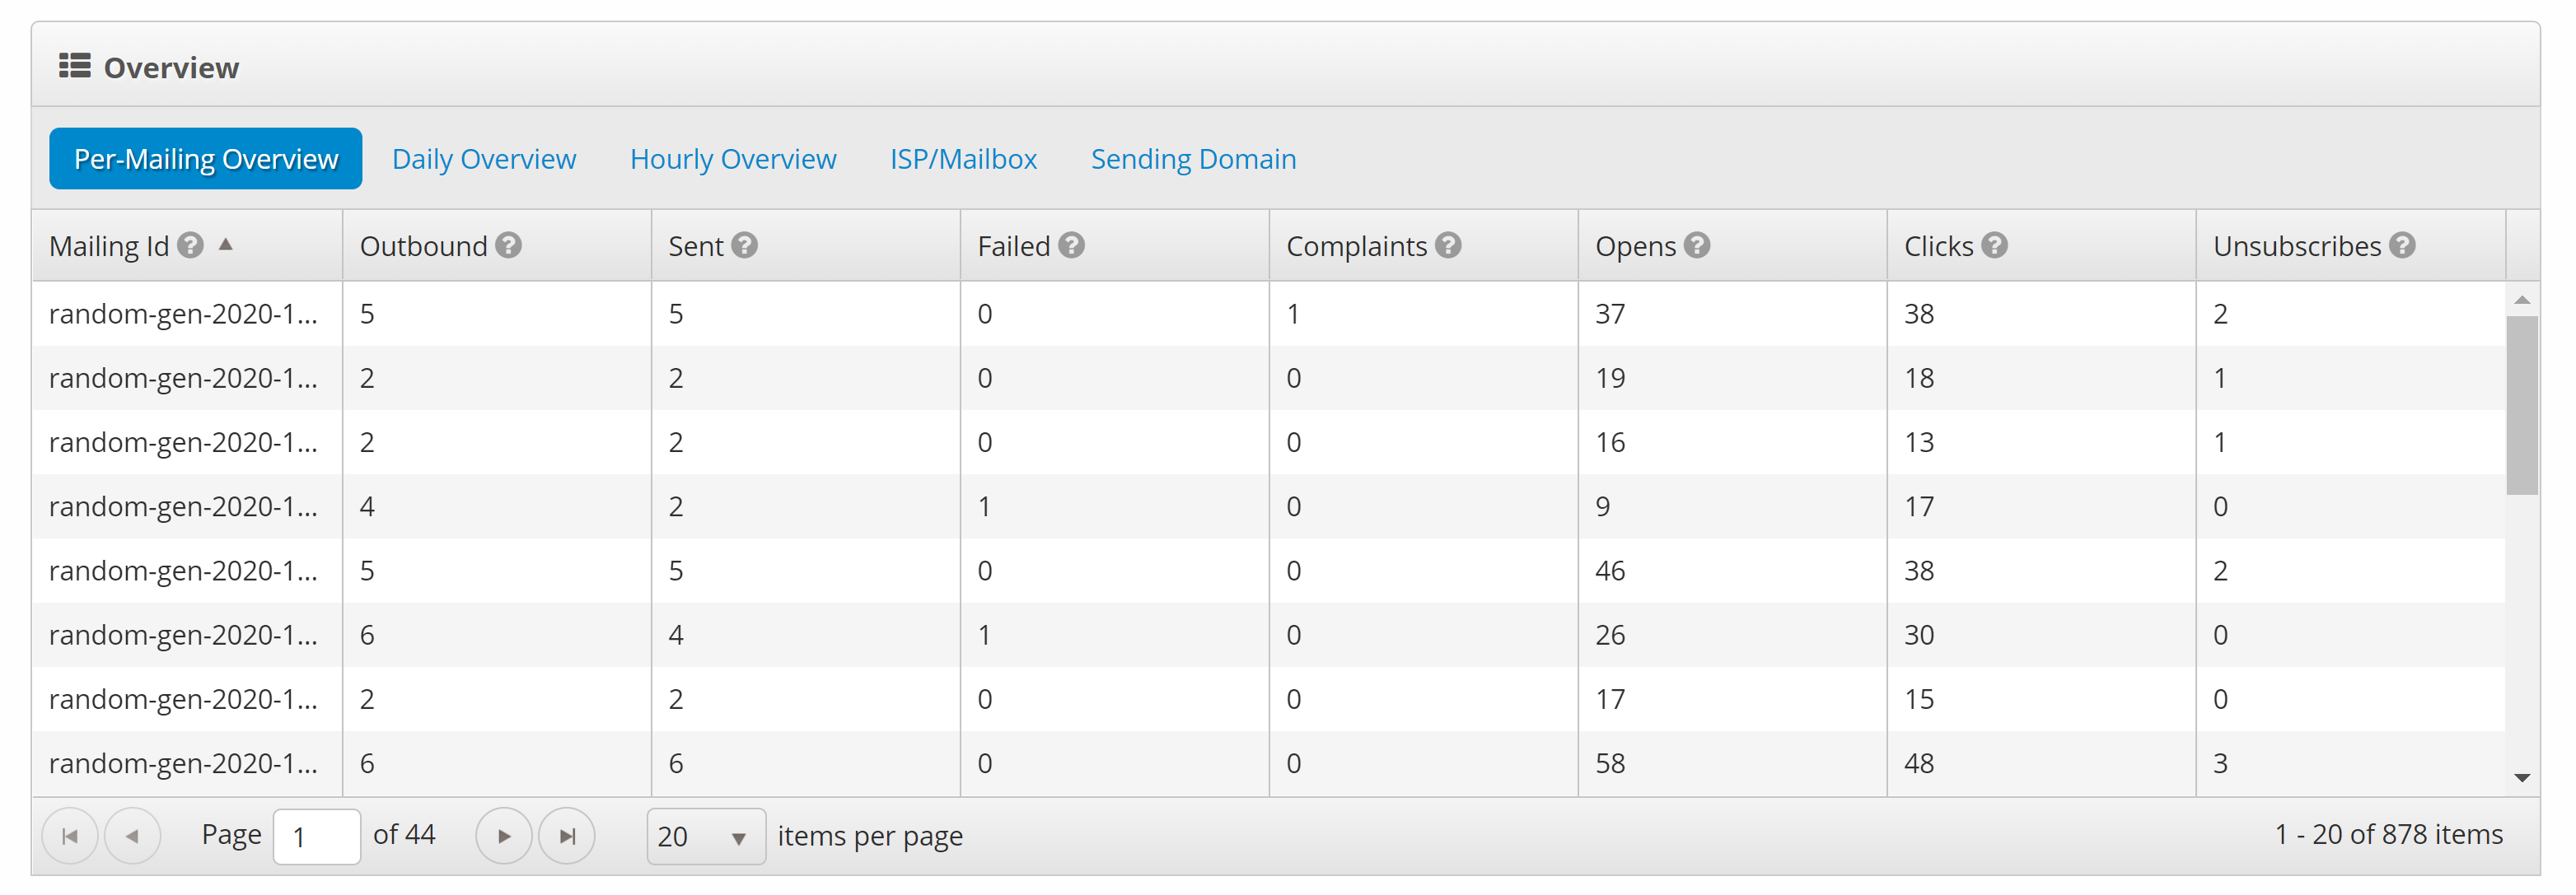Open the ISP/Mailbox tab
2576x895 pixels.
(963, 158)
